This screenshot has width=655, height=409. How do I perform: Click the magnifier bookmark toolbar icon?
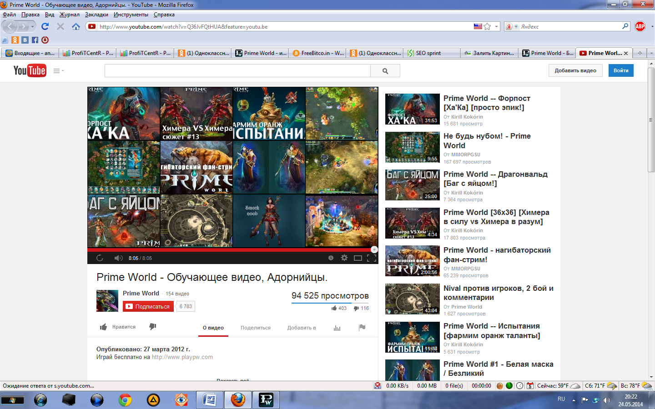tap(5, 40)
